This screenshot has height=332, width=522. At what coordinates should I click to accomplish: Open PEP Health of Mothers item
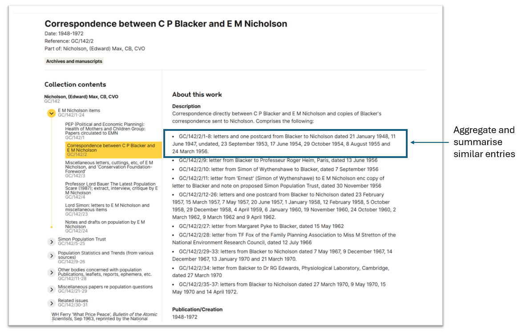click(105, 129)
